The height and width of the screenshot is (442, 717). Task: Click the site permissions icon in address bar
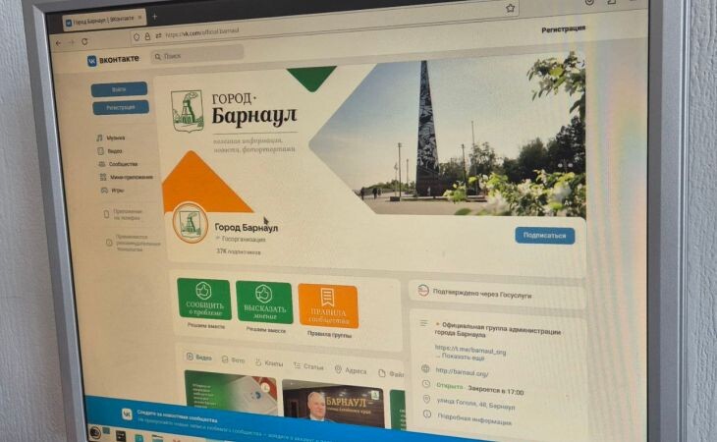pos(159,35)
